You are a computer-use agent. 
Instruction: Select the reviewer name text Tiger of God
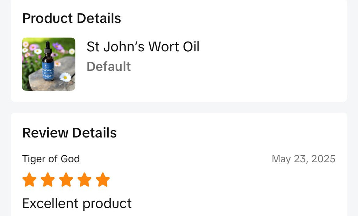tap(51, 159)
